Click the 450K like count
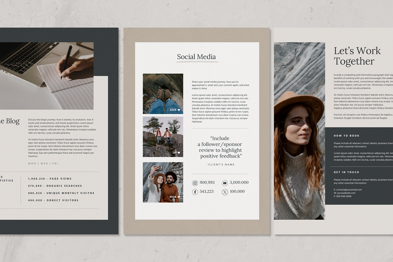The height and width of the screenshot is (262, 393). (173, 197)
